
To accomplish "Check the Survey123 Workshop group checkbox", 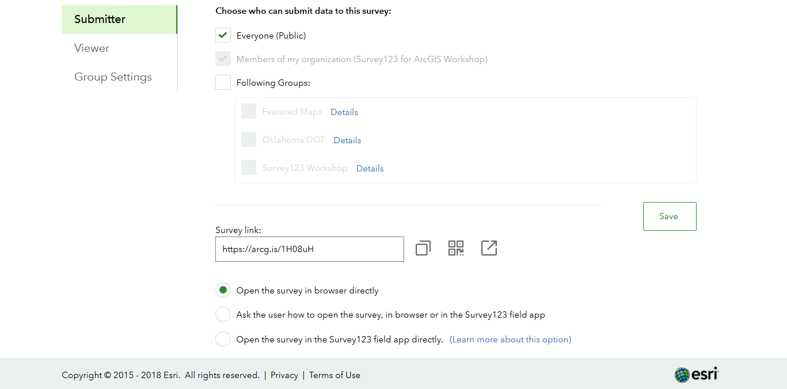I will 249,168.
